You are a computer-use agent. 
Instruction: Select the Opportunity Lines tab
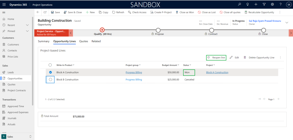[64, 41]
